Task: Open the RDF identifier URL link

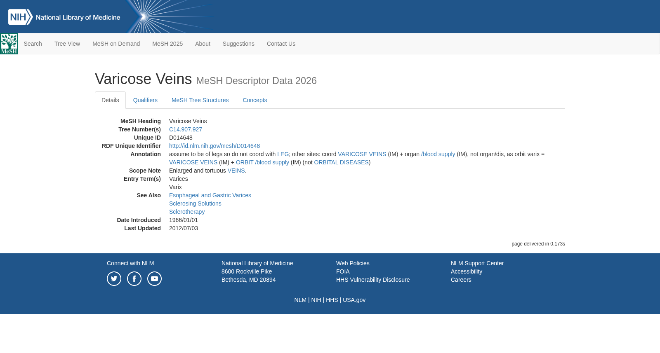Action: (x=214, y=146)
